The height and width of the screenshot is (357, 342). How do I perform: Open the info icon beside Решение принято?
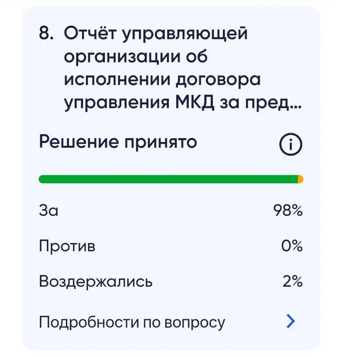click(290, 144)
